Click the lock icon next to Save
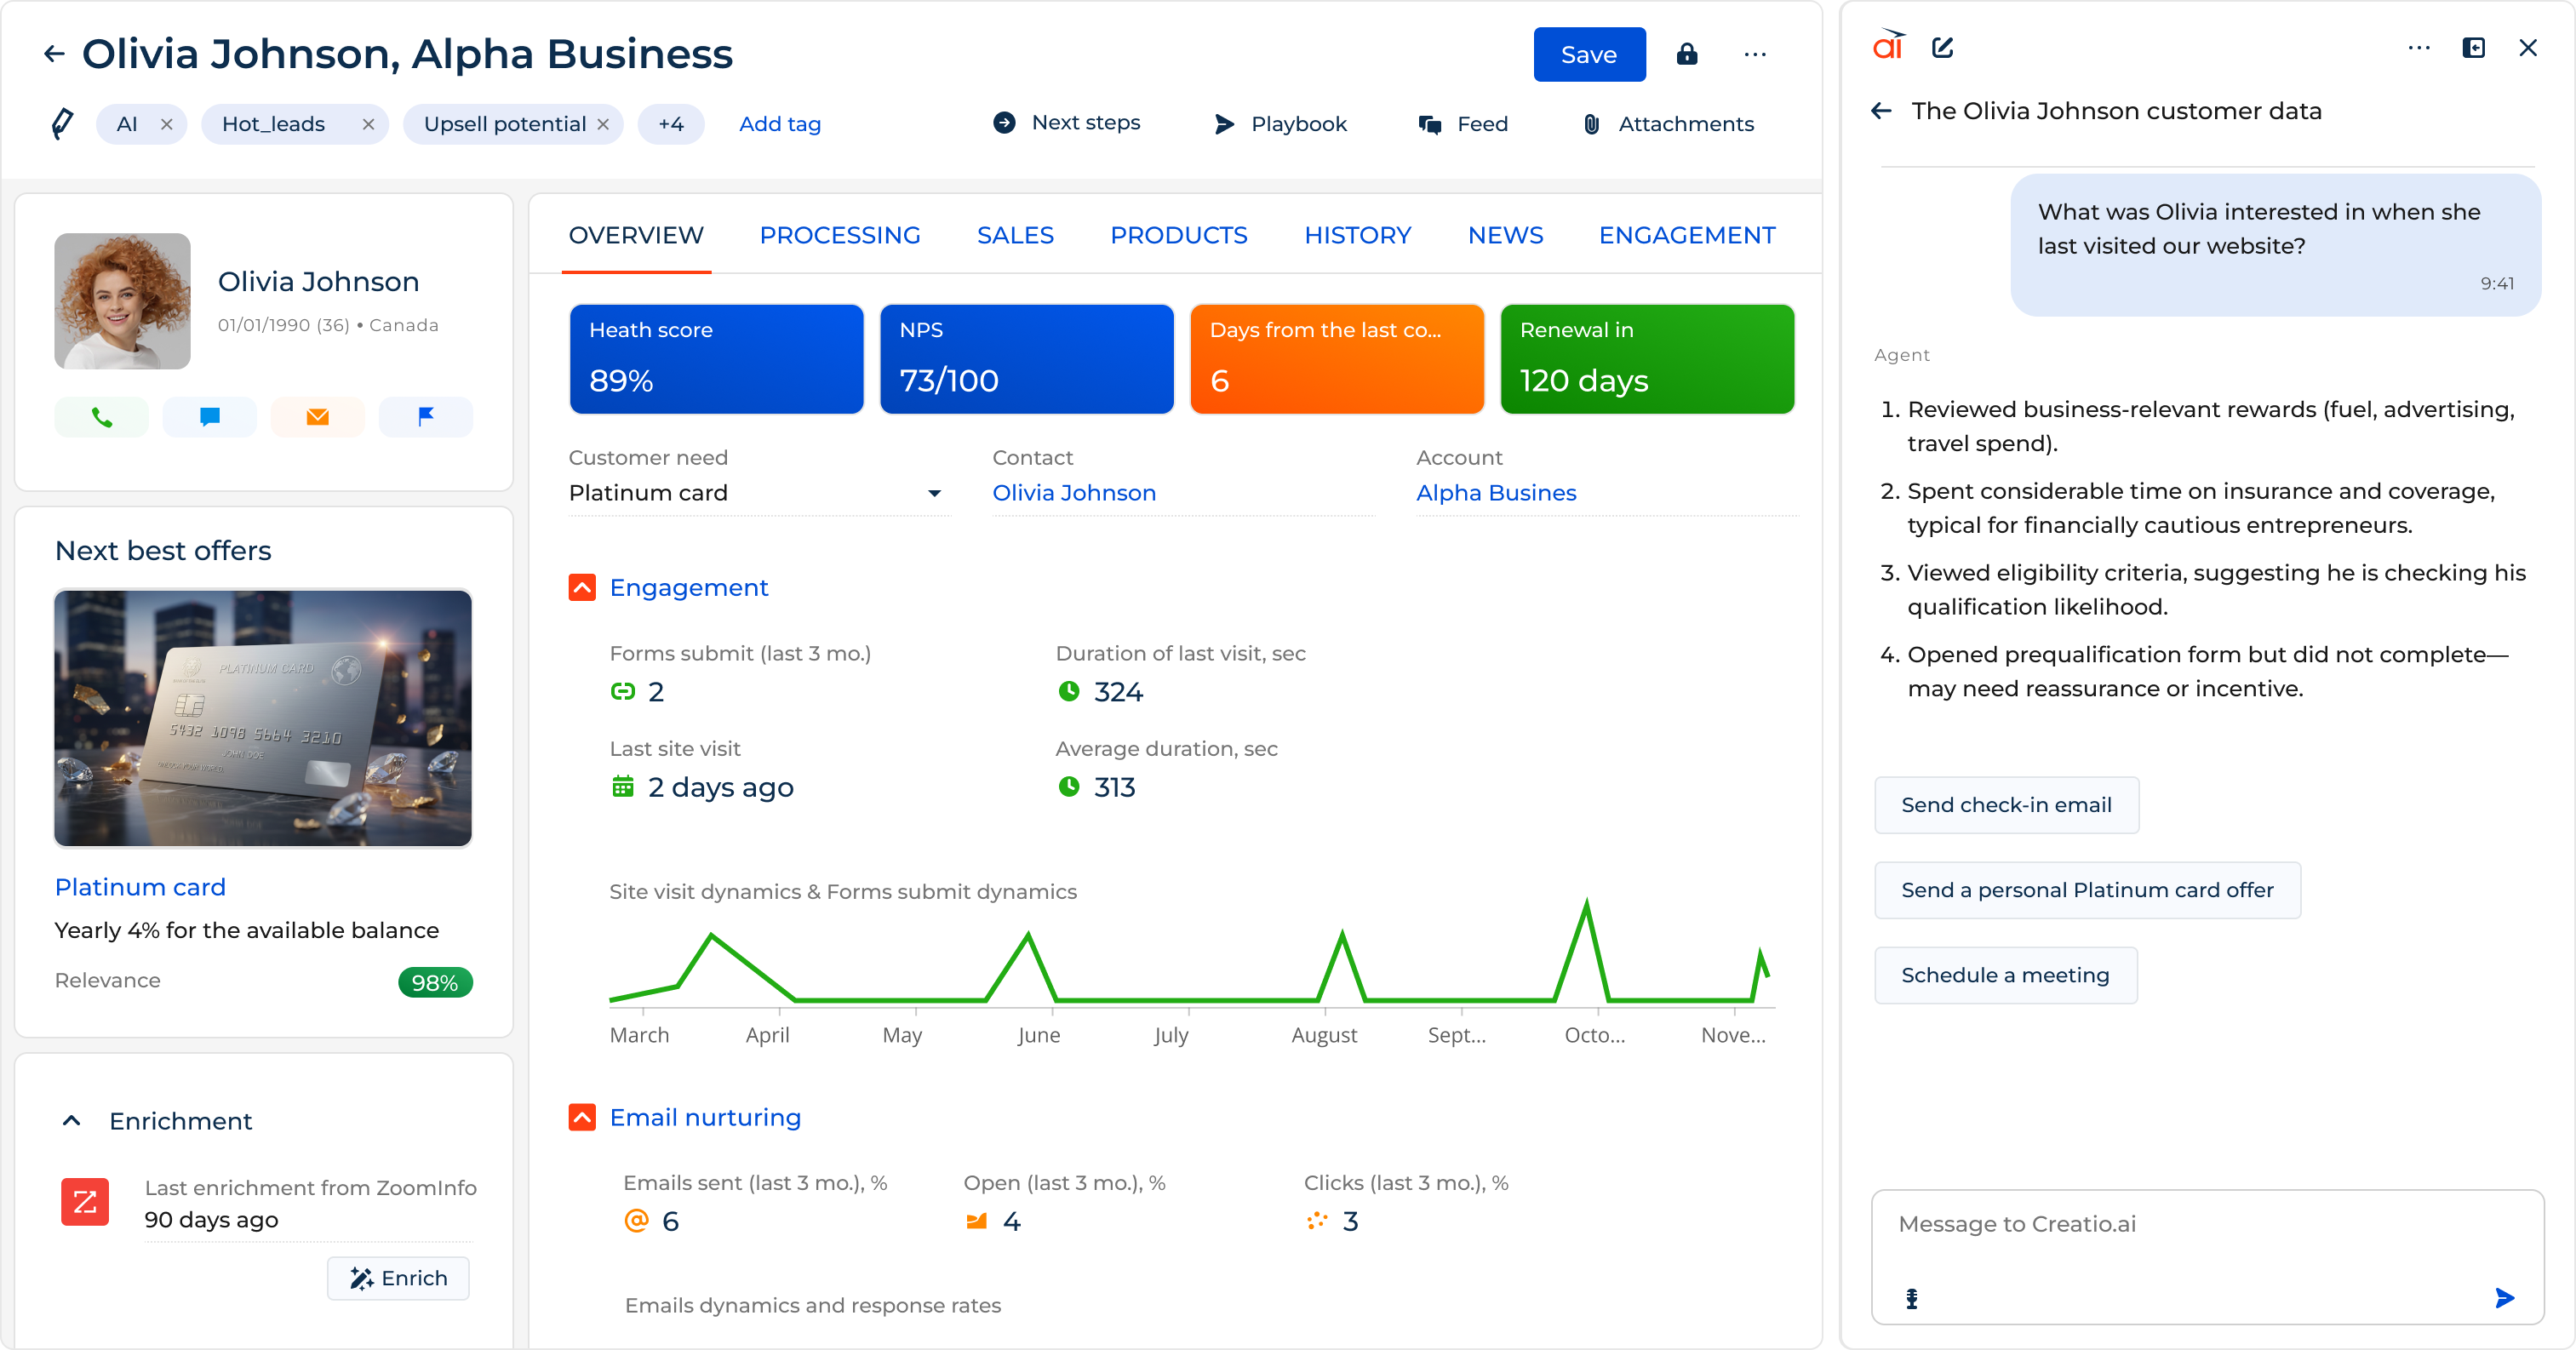This screenshot has width=2576, height=1350. pos(1688,55)
